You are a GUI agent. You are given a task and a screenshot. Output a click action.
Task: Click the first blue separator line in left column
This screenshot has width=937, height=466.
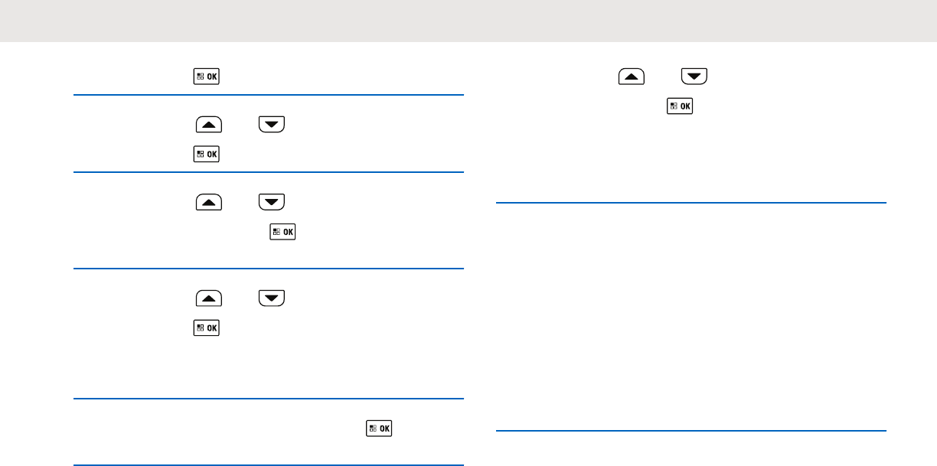pos(268,95)
